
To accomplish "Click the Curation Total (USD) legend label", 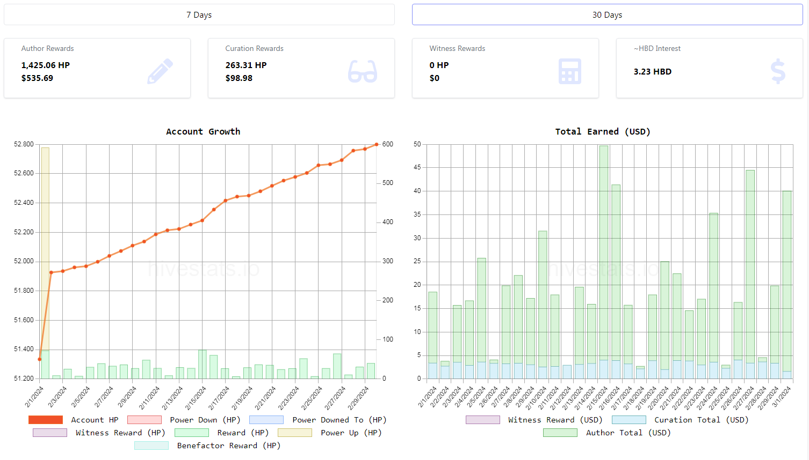I will point(702,420).
